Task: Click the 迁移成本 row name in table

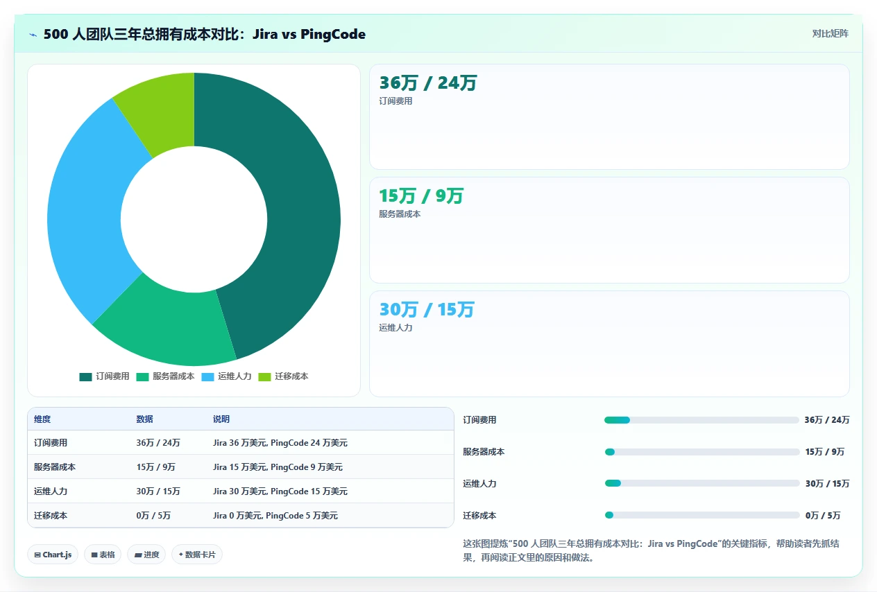Action: click(51, 516)
